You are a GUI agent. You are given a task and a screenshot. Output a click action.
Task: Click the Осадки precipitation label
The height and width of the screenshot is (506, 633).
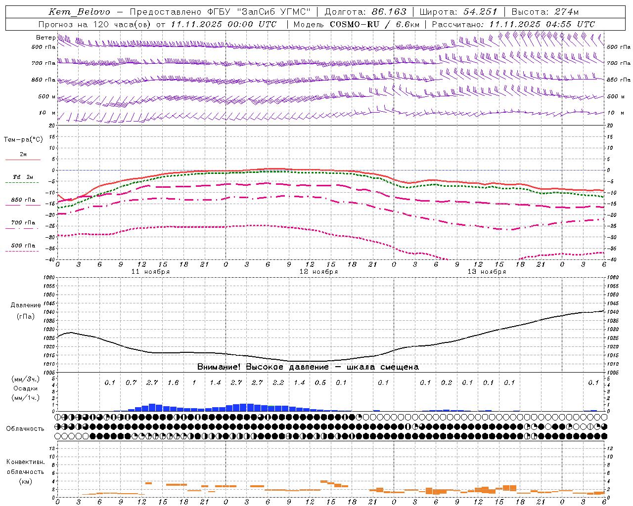[x=25, y=388]
